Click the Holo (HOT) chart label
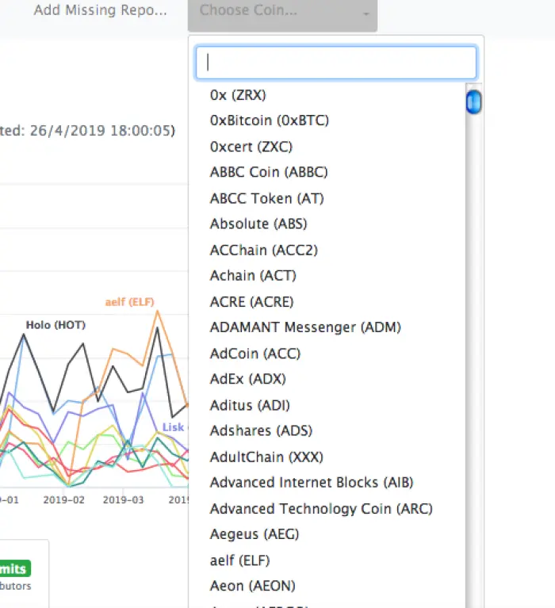555x608 pixels. pyautogui.click(x=55, y=325)
